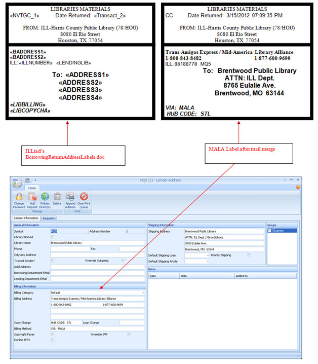Click the Shipping Information section header
The height and width of the screenshot is (364, 318).
click(206, 225)
